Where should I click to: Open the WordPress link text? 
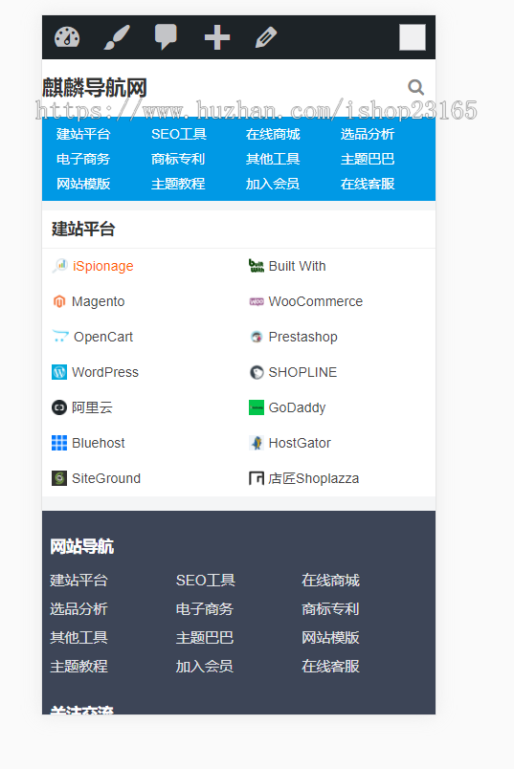(105, 372)
